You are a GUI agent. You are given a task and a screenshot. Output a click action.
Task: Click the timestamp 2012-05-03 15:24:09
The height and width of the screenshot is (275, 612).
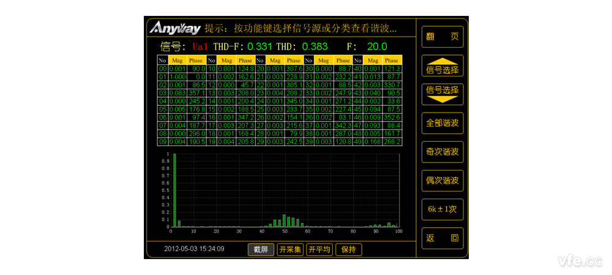[x=194, y=249]
